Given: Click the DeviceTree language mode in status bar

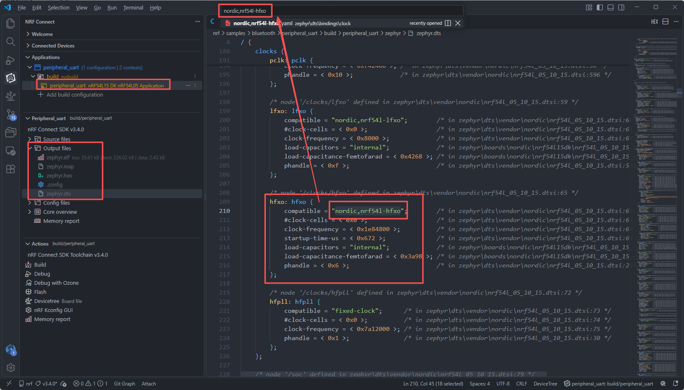Looking at the screenshot, I should pyautogui.click(x=545, y=383).
